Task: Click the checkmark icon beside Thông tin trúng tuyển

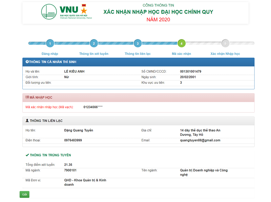Action: tap(27, 155)
